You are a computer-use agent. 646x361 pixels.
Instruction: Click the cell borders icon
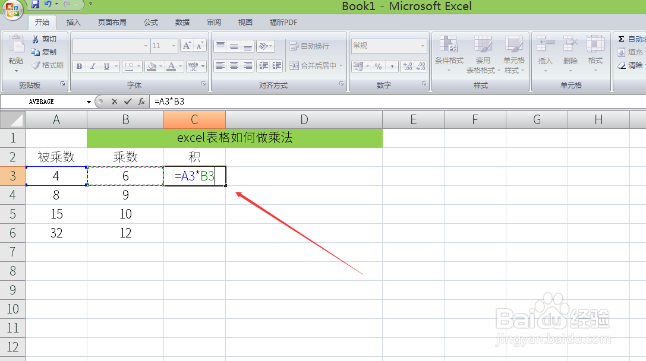tap(129, 66)
